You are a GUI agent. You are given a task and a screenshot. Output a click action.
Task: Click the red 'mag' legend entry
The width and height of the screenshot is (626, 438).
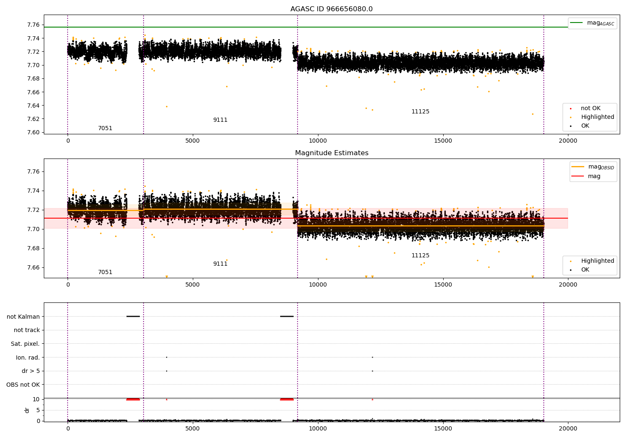(x=586, y=176)
